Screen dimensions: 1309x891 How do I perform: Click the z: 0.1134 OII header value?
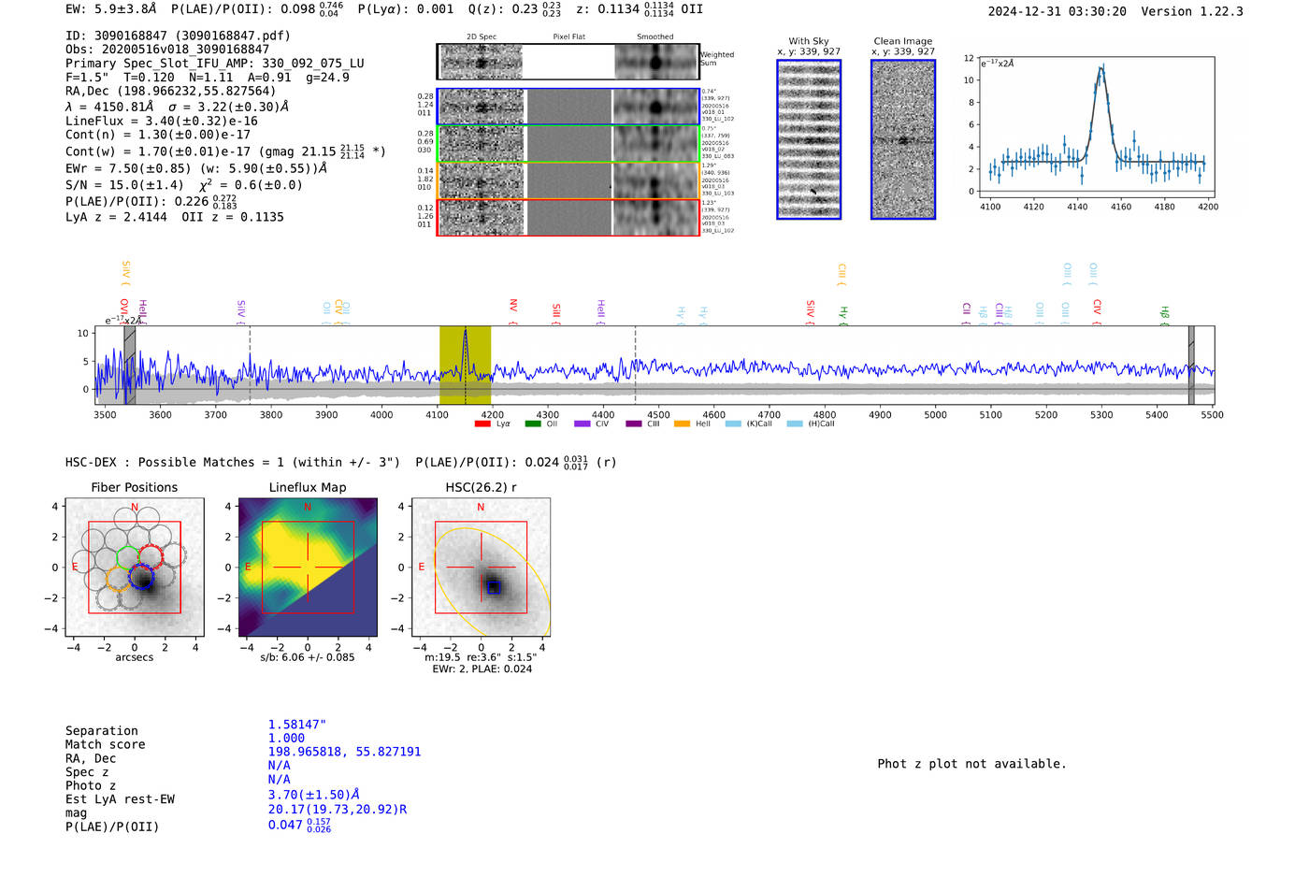(x=640, y=9)
